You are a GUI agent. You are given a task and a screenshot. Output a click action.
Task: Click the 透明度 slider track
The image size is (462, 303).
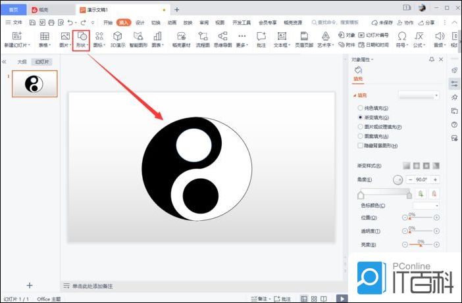pos(421,231)
